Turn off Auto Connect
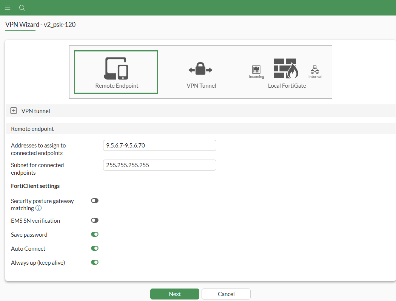This screenshot has height=301, width=396. coord(94,248)
